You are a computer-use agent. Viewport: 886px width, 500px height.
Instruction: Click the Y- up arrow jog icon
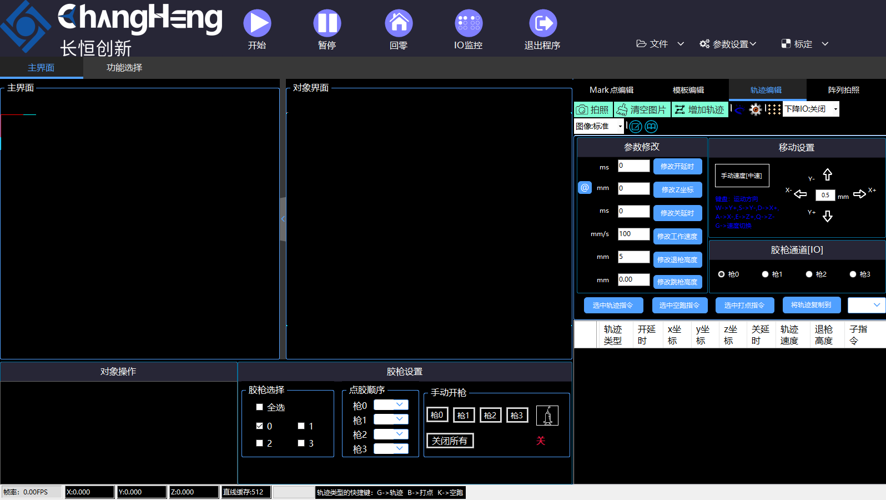(x=827, y=175)
